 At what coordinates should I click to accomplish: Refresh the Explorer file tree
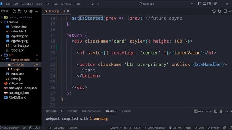point(25,11)
